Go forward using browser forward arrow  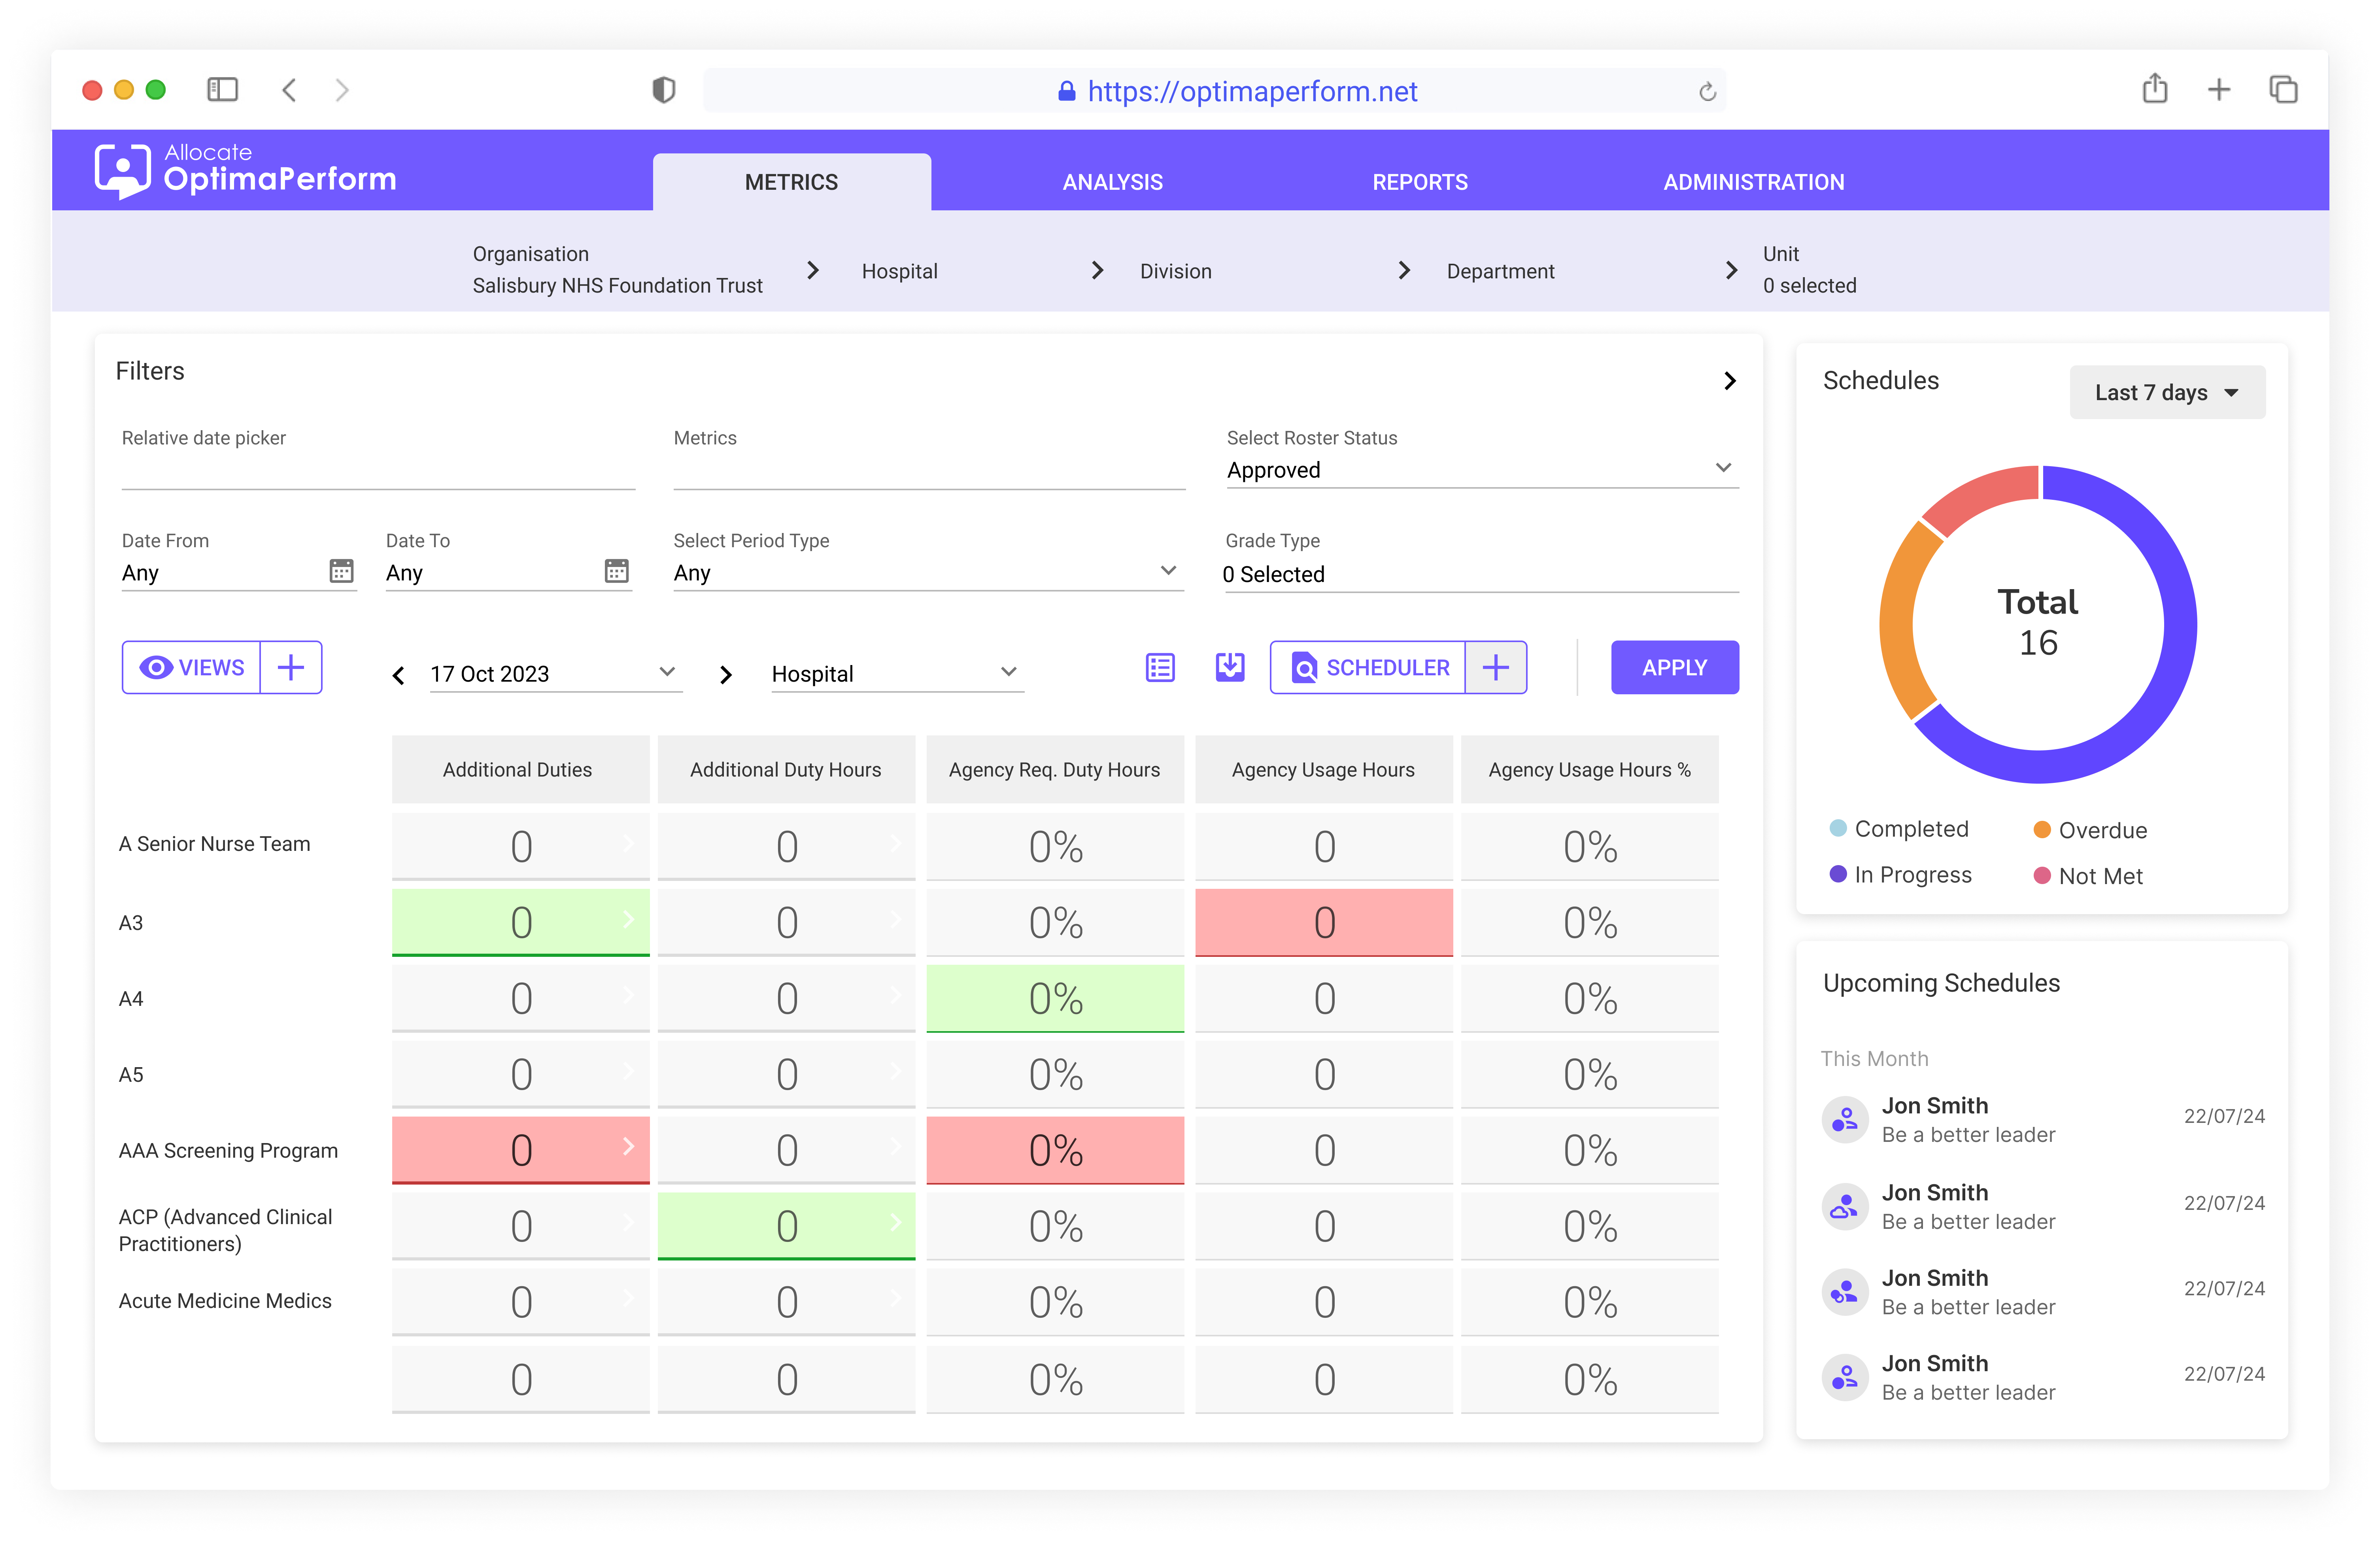coord(342,90)
